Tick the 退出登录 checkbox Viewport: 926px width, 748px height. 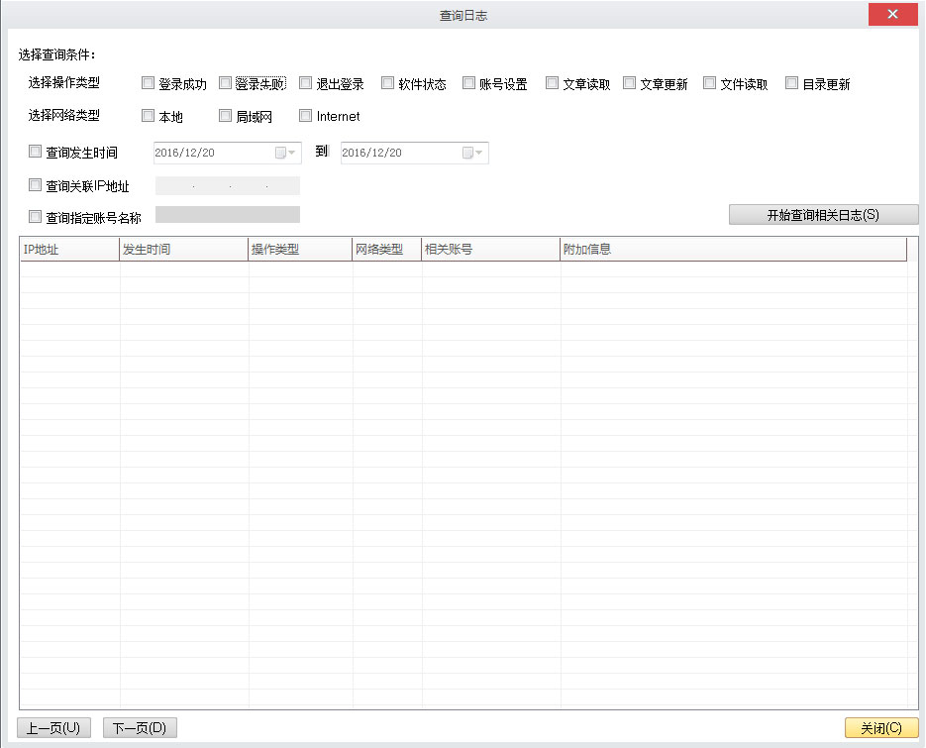pos(306,84)
